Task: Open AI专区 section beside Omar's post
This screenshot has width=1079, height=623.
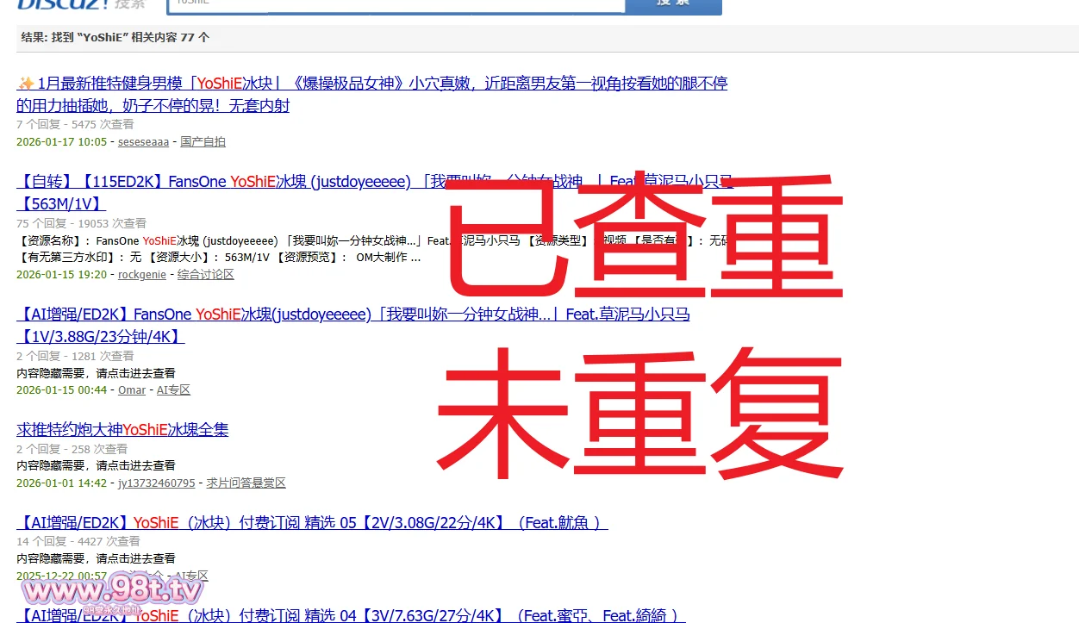Action: click(x=173, y=390)
